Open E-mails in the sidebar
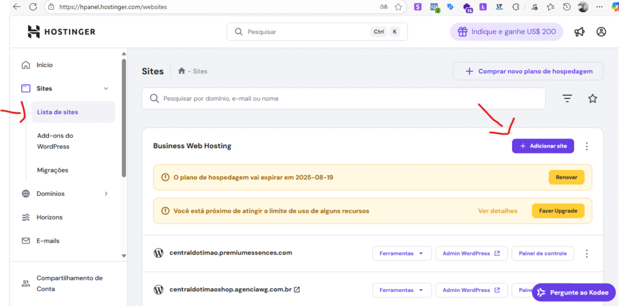Screen dimensions: 619x306 click(48, 241)
